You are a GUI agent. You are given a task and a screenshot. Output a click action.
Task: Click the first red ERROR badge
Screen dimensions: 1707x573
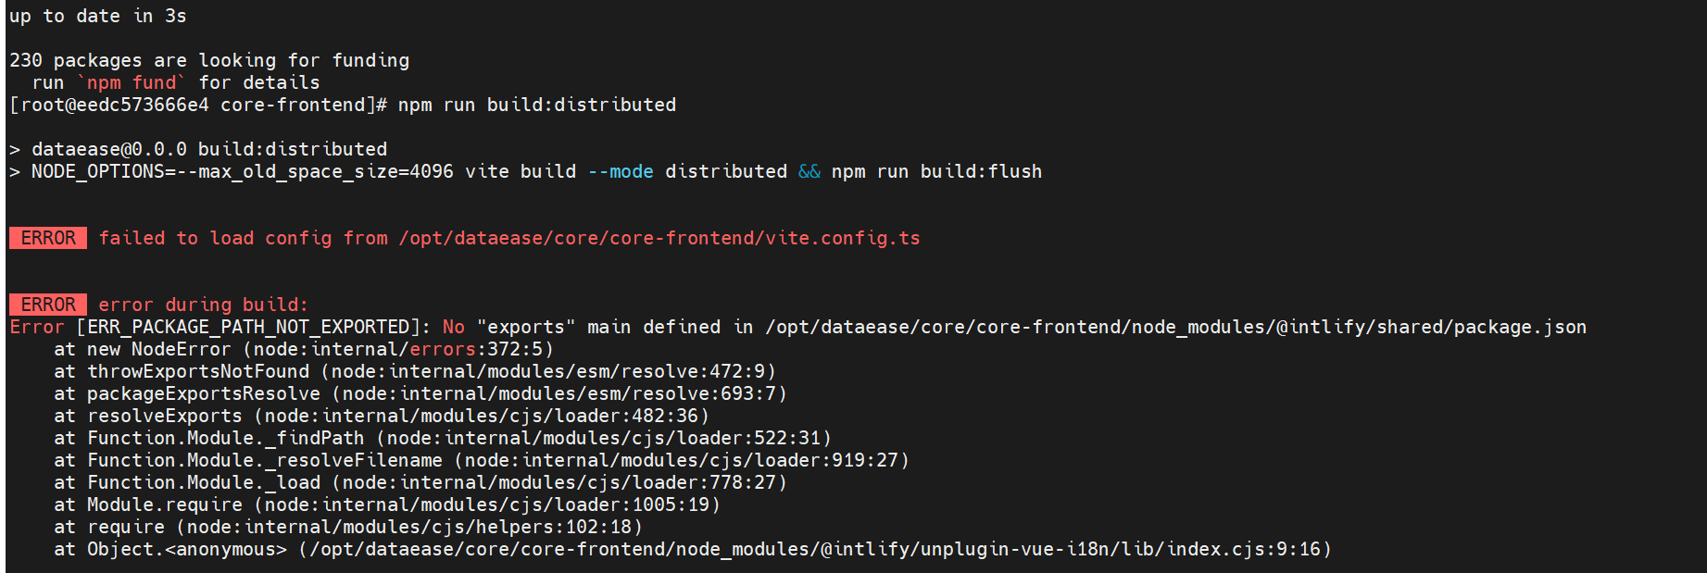point(48,238)
